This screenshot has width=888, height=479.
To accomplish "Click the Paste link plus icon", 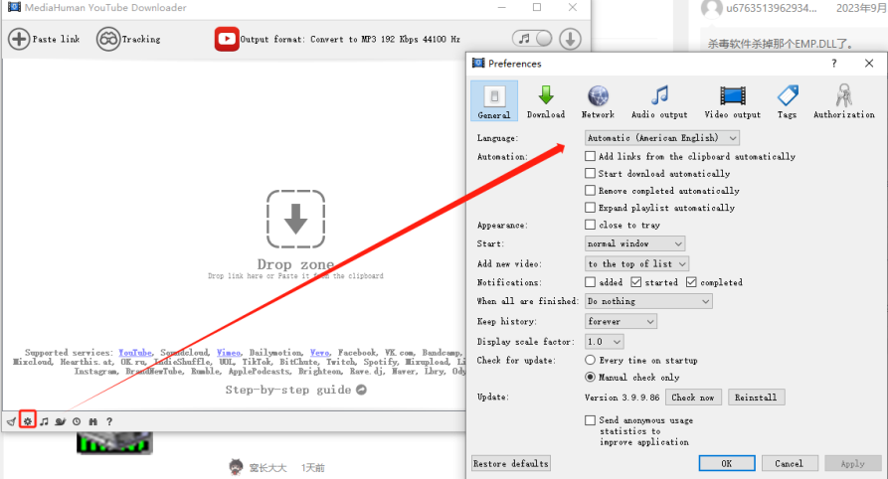I will point(19,39).
